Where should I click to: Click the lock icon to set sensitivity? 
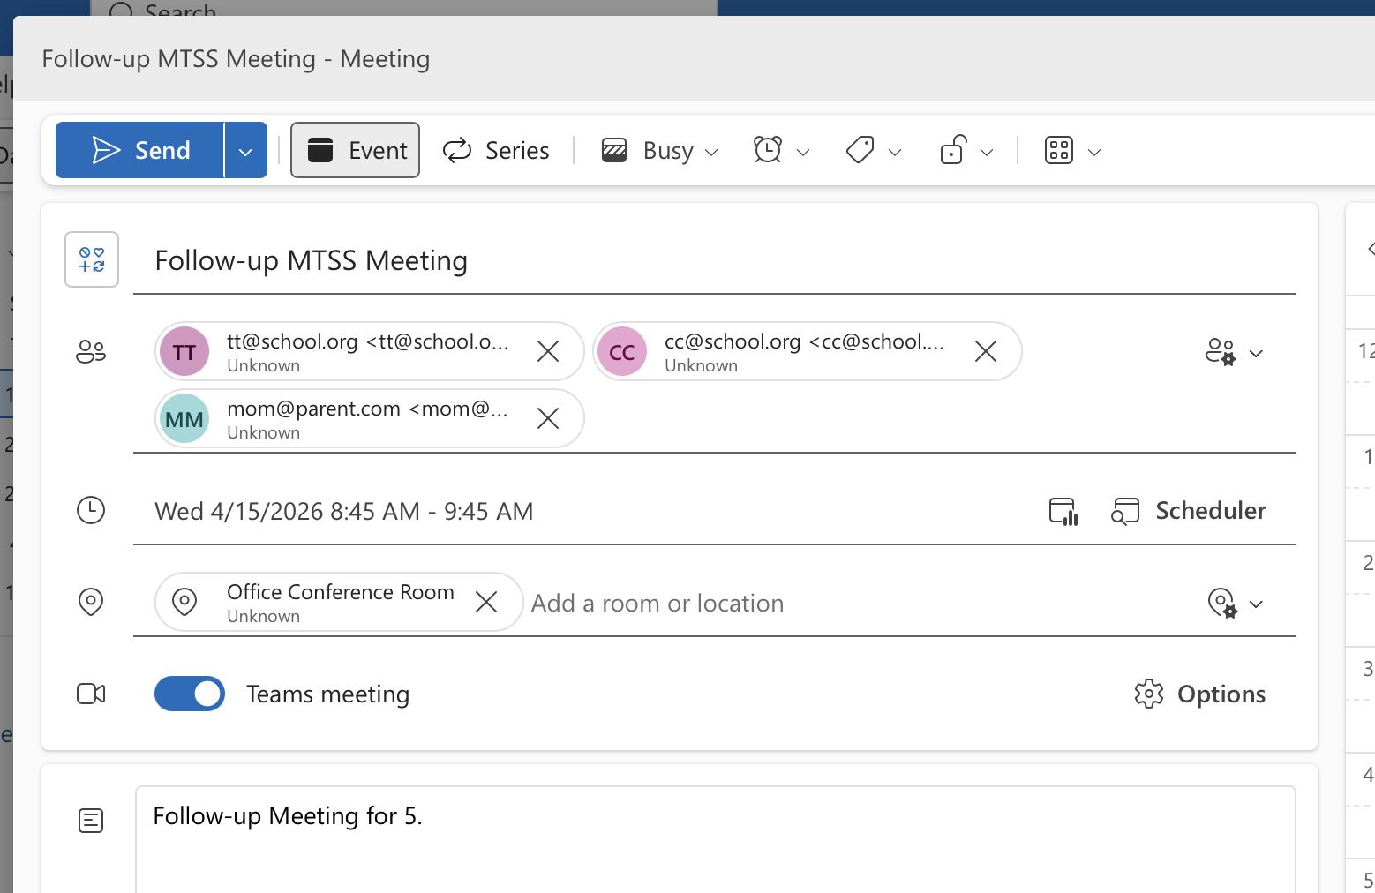coord(953,150)
